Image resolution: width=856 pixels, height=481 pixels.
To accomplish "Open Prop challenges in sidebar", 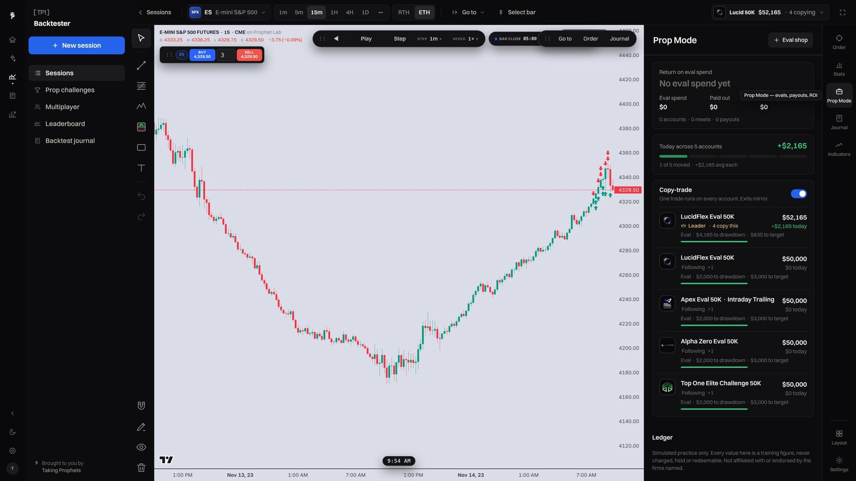I will pos(77,90).
